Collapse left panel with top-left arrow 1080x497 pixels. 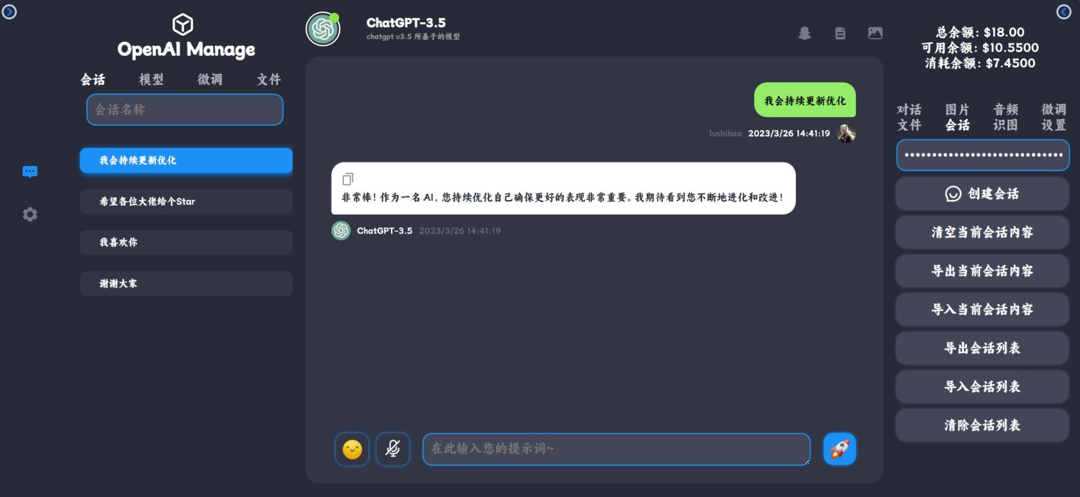pyautogui.click(x=9, y=11)
